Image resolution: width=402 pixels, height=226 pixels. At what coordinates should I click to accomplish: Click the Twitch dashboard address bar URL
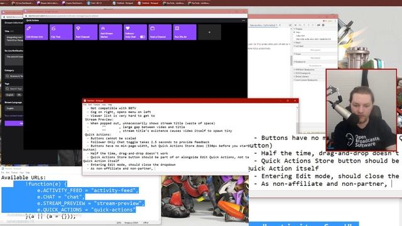click(x=63, y=16)
